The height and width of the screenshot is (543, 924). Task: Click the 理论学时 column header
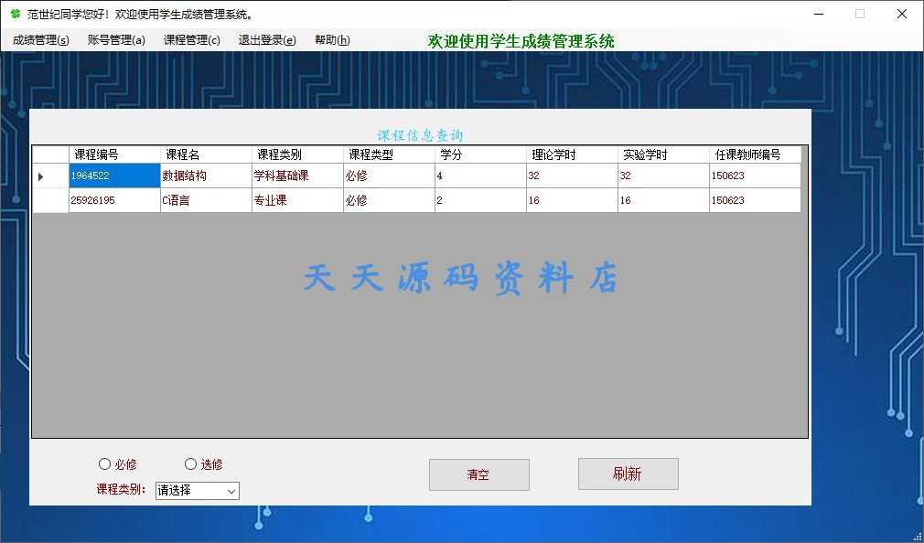click(x=572, y=154)
